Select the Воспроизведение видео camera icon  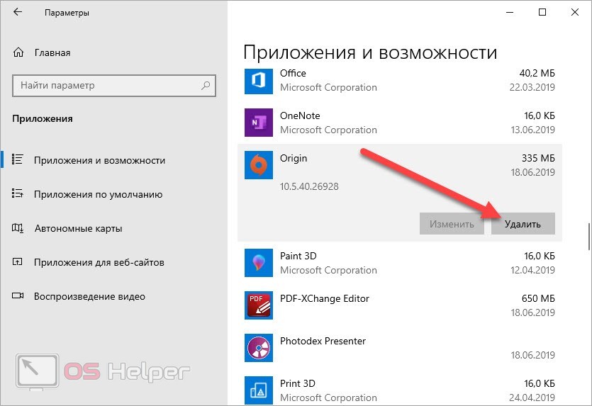tap(17, 296)
